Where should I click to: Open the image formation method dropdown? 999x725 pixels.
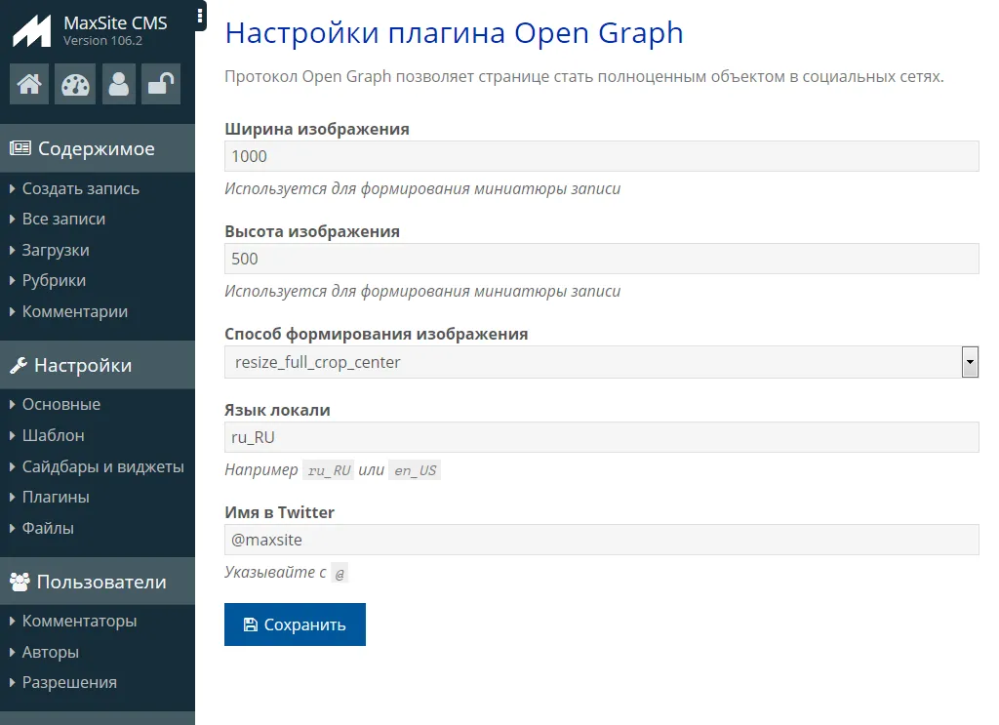(x=601, y=362)
